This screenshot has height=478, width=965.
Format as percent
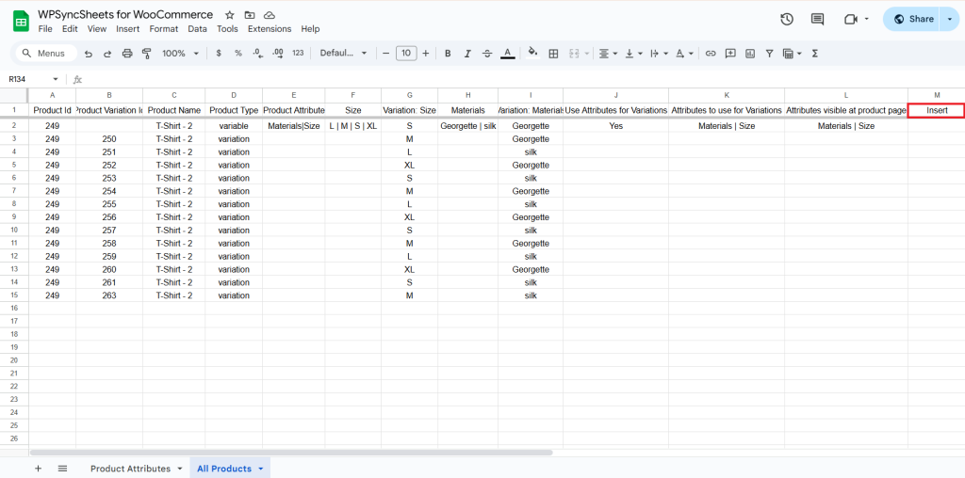coord(238,54)
